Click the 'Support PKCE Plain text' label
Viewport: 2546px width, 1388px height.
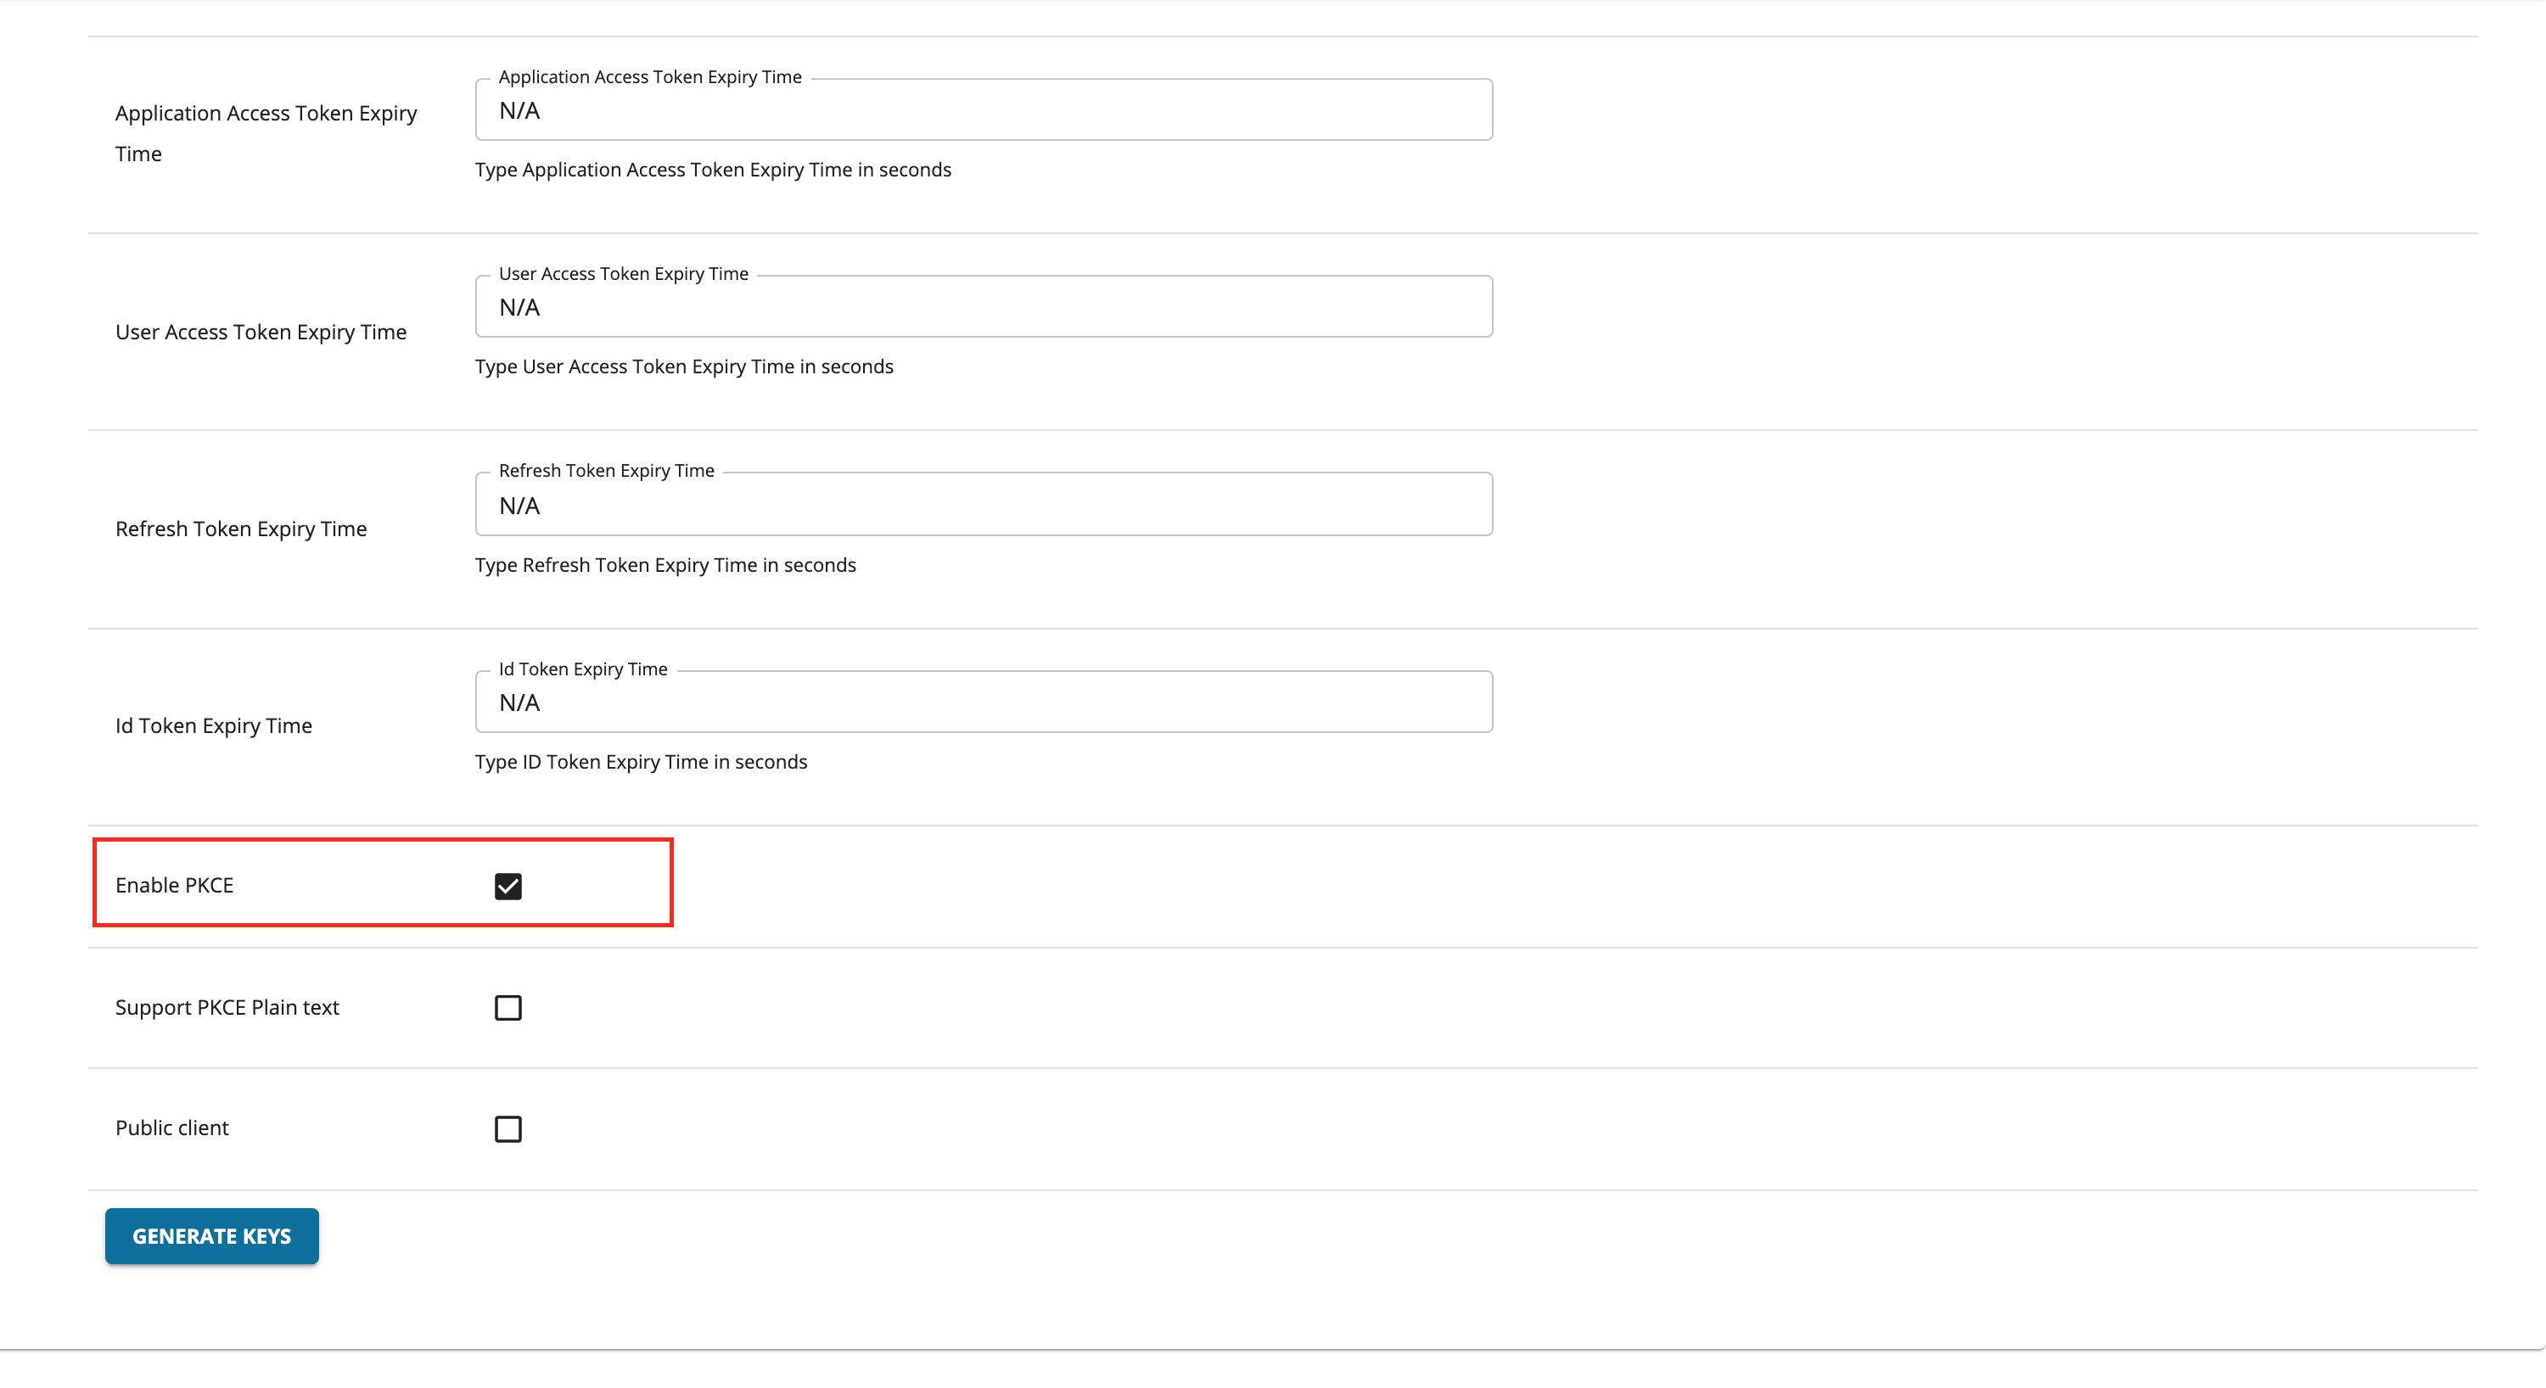click(x=227, y=1008)
